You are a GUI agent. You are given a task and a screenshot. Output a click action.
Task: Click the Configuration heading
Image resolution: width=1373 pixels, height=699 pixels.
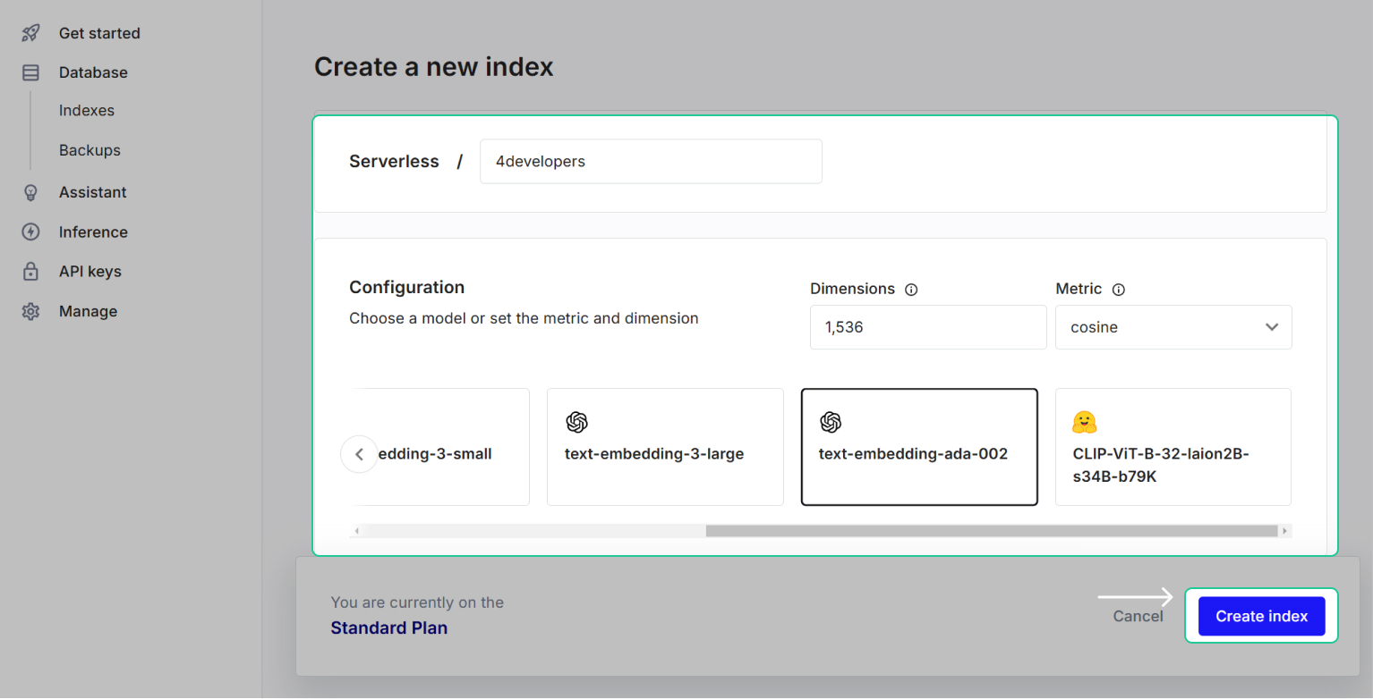click(x=406, y=288)
